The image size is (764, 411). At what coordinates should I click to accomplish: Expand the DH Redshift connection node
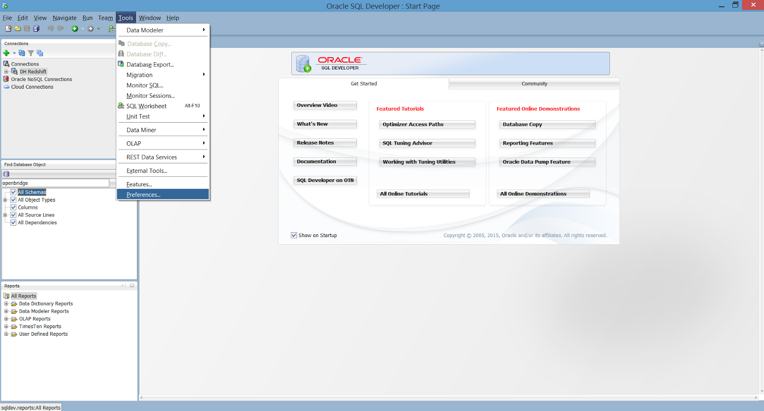click(6, 72)
